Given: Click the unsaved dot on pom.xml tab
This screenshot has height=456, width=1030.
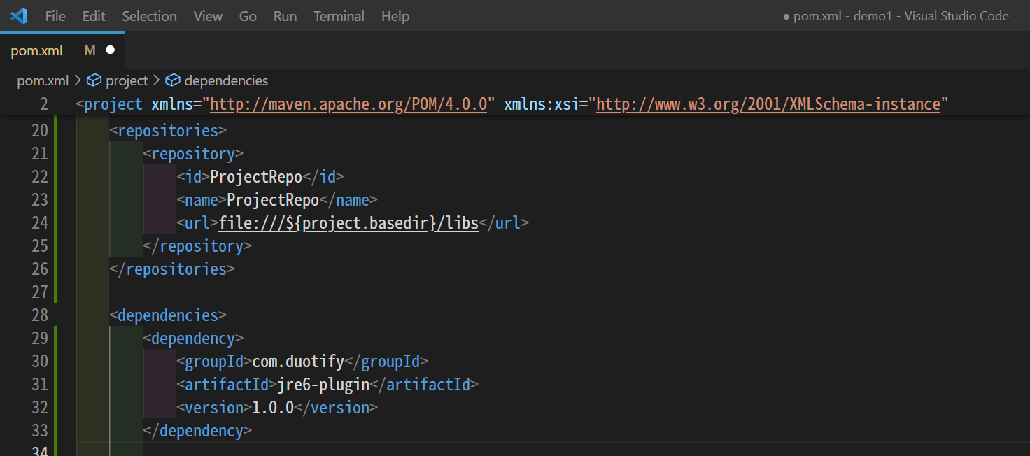Looking at the screenshot, I should coord(110,50).
